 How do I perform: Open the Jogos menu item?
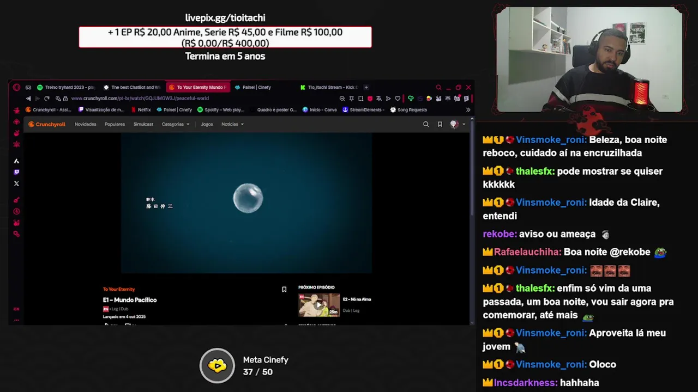[207, 124]
